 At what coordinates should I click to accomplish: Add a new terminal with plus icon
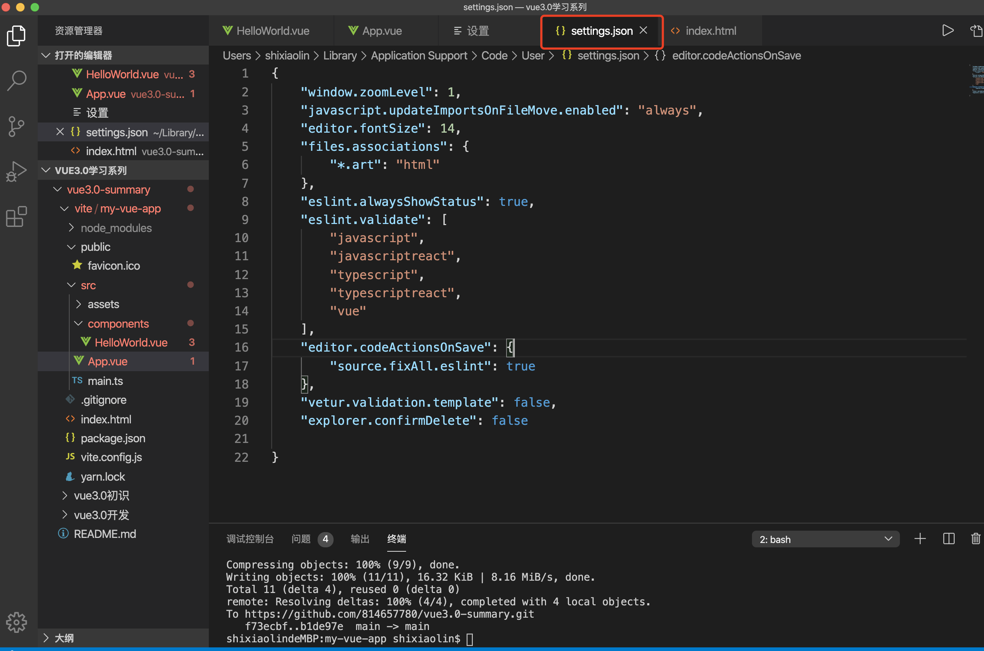(x=920, y=539)
